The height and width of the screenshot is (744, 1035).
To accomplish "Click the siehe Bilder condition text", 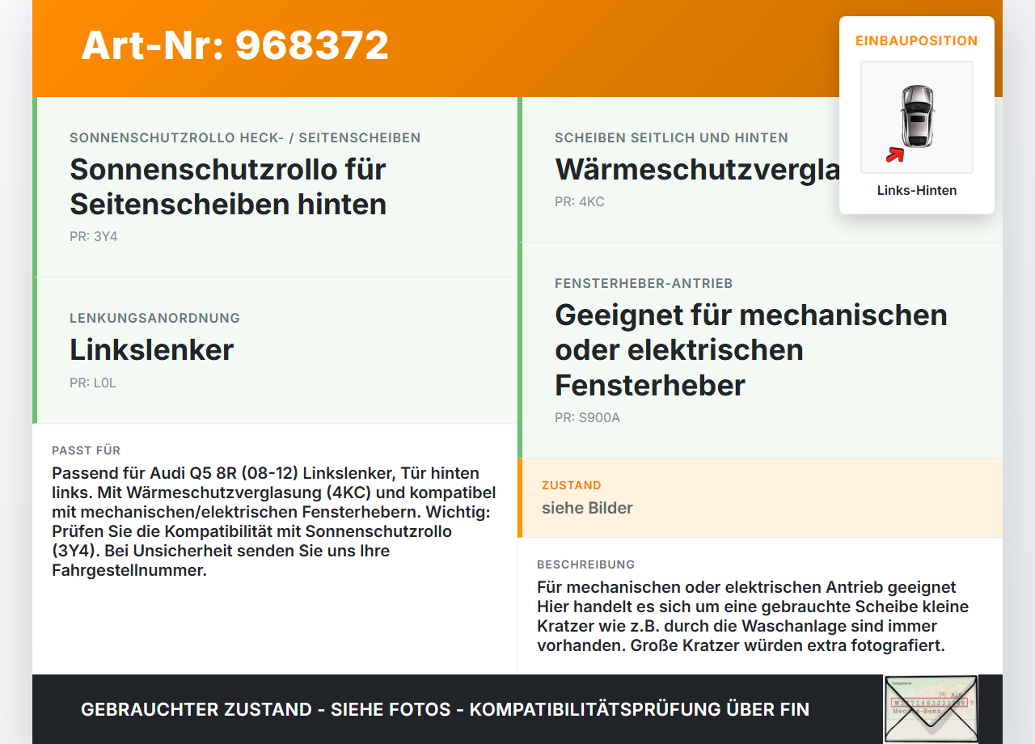I will (x=588, y=508).
